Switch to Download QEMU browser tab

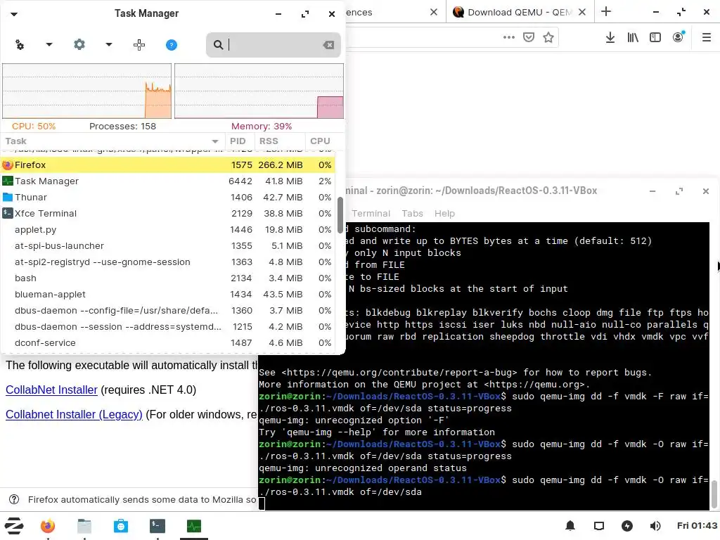(520, 12)
